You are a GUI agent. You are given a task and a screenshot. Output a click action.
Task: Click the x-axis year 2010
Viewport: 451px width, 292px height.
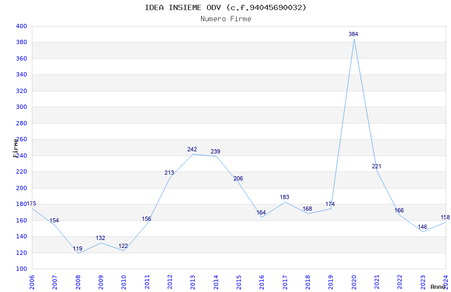point(124,282)
